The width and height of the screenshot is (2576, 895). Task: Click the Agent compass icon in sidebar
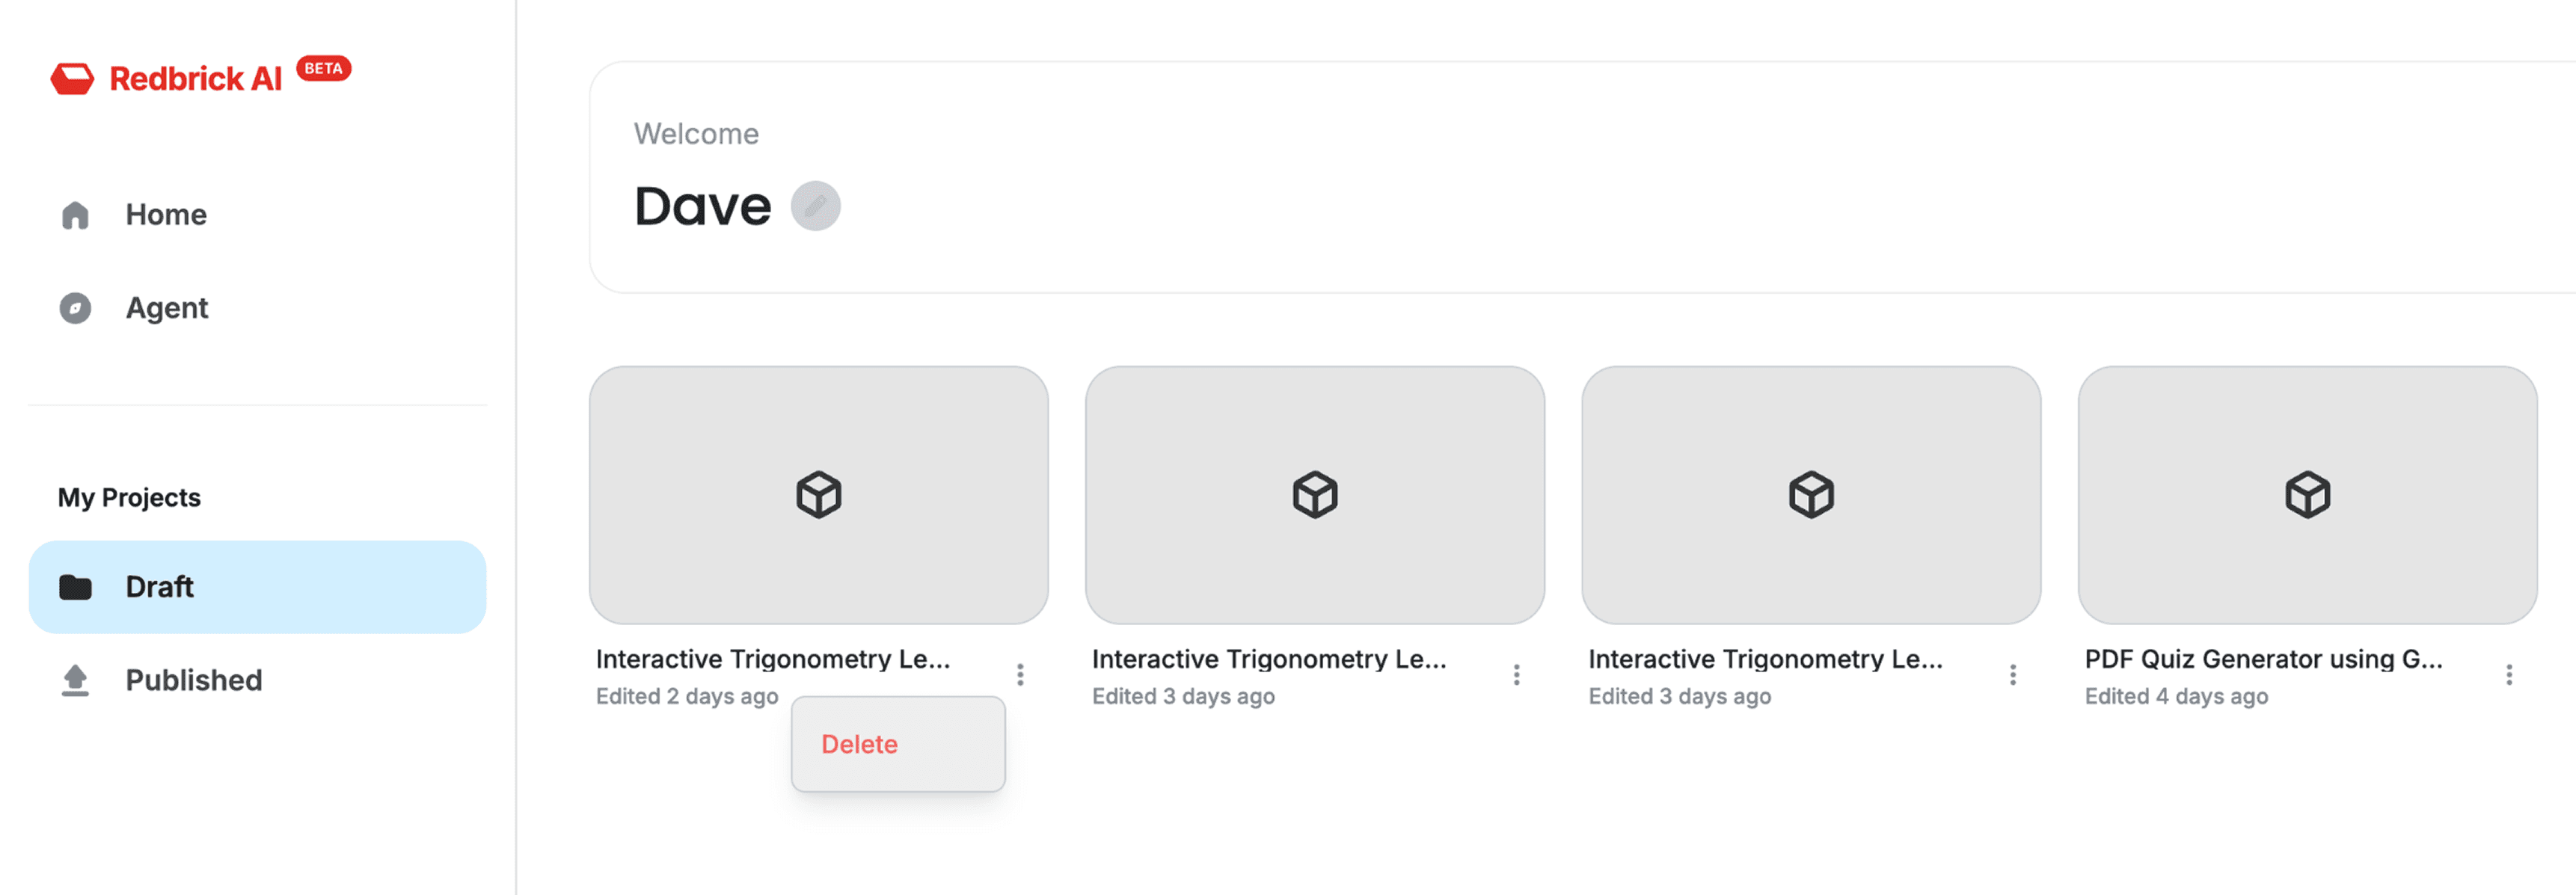tap(75, 308)
